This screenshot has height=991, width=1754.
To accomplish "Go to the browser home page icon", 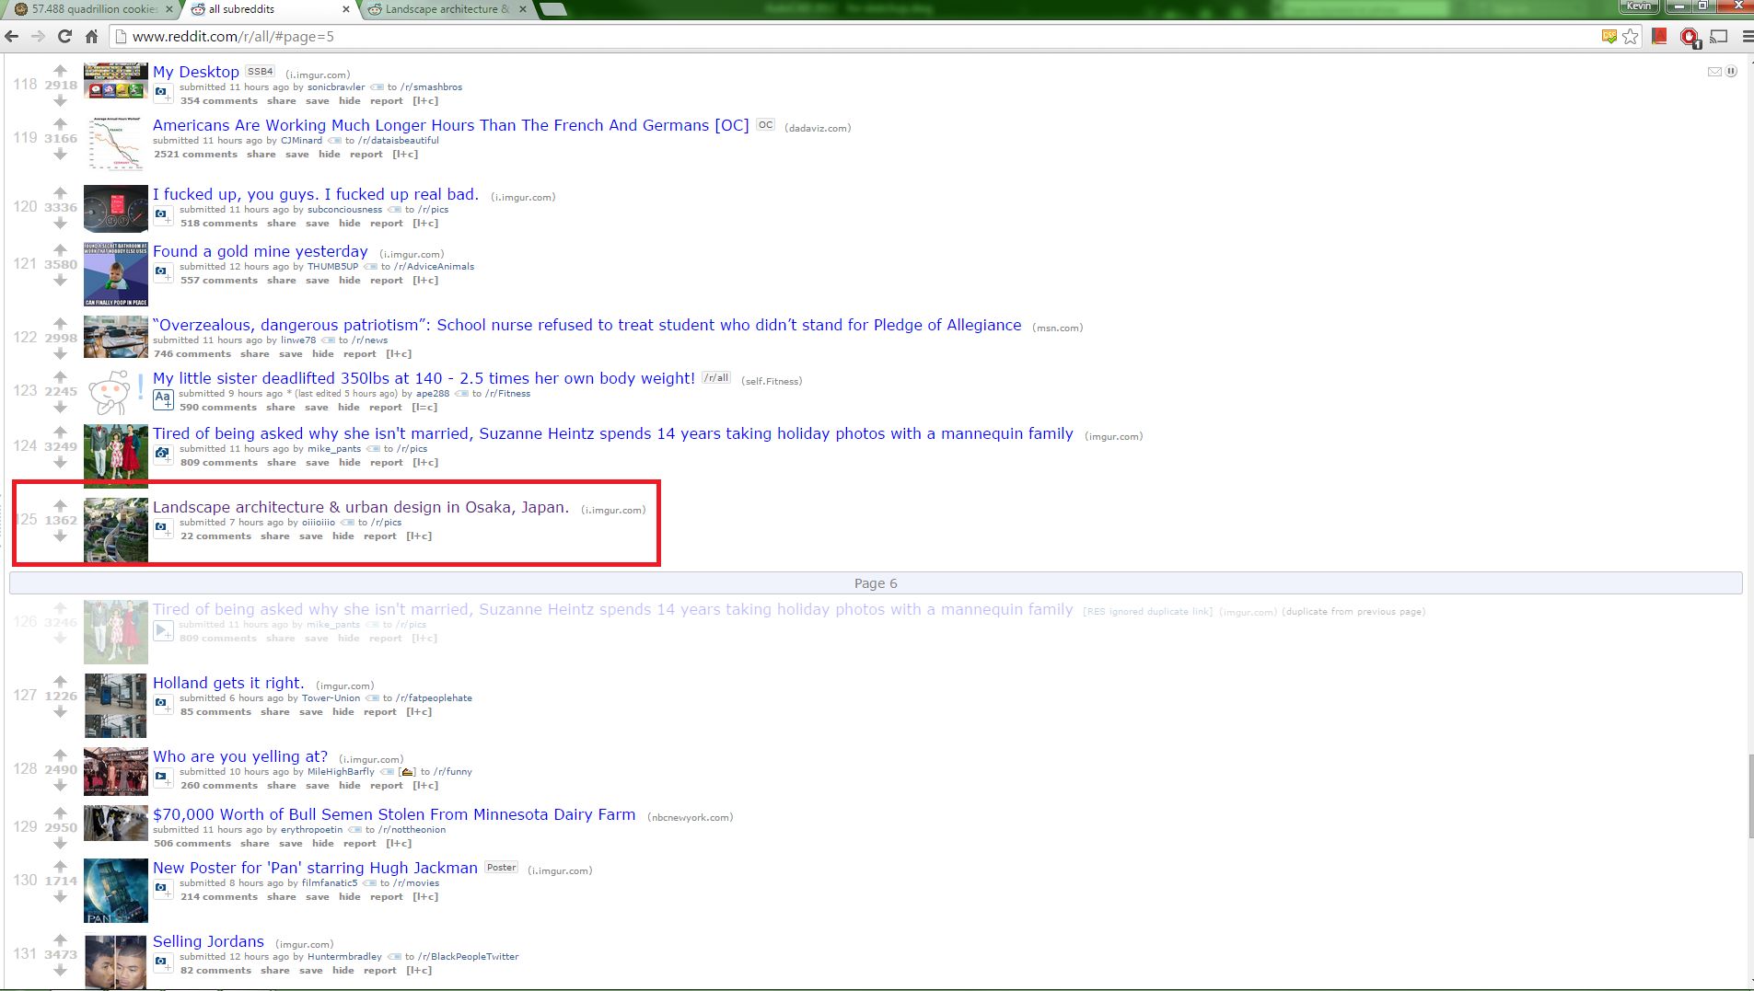I will 91,37.
